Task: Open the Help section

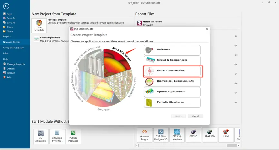Action: tap(5, 59)
